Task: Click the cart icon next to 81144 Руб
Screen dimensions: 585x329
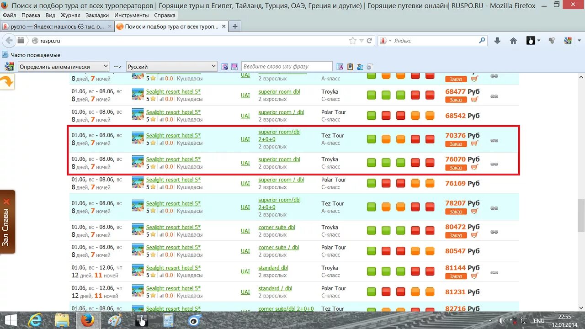Action: pyautogui.click(x=474, y=276)
